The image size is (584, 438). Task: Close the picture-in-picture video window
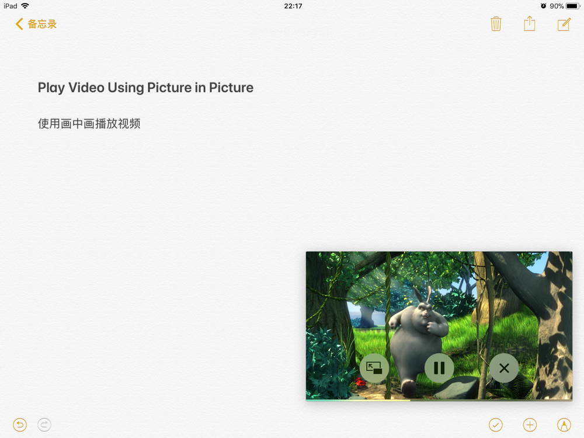(504, 368)
